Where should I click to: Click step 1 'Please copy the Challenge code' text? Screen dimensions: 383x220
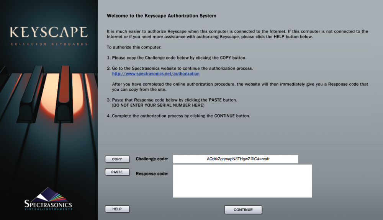(177, 58)
